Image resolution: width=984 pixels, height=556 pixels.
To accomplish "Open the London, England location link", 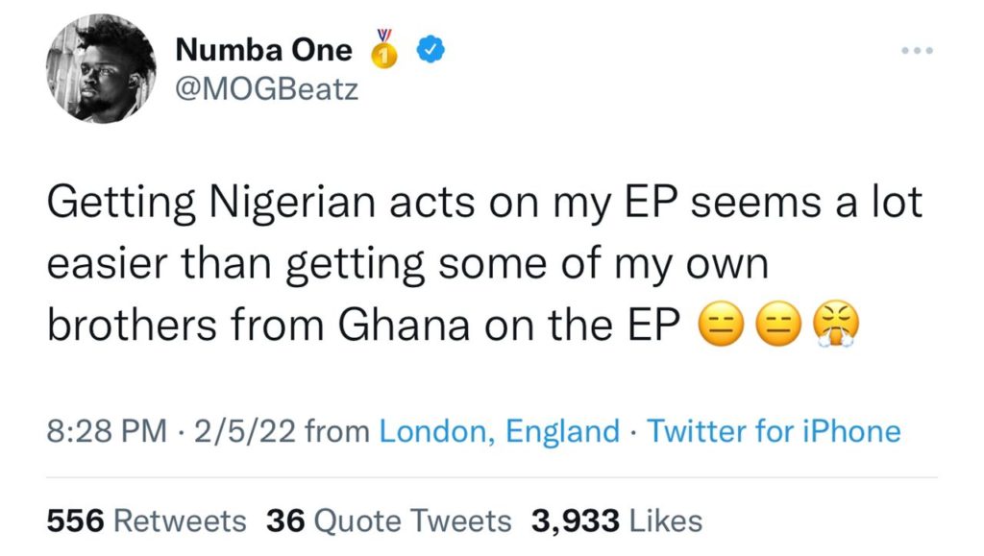I will 500,431.
